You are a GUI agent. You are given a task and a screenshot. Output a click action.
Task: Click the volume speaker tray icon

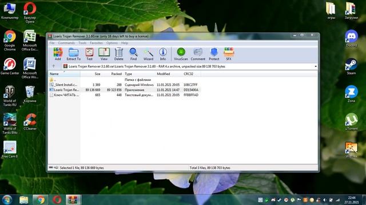(x=325, y=200)
